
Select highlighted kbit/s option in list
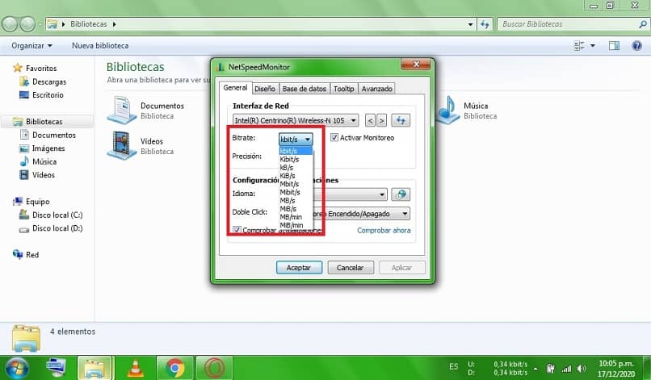coord(296,151)
